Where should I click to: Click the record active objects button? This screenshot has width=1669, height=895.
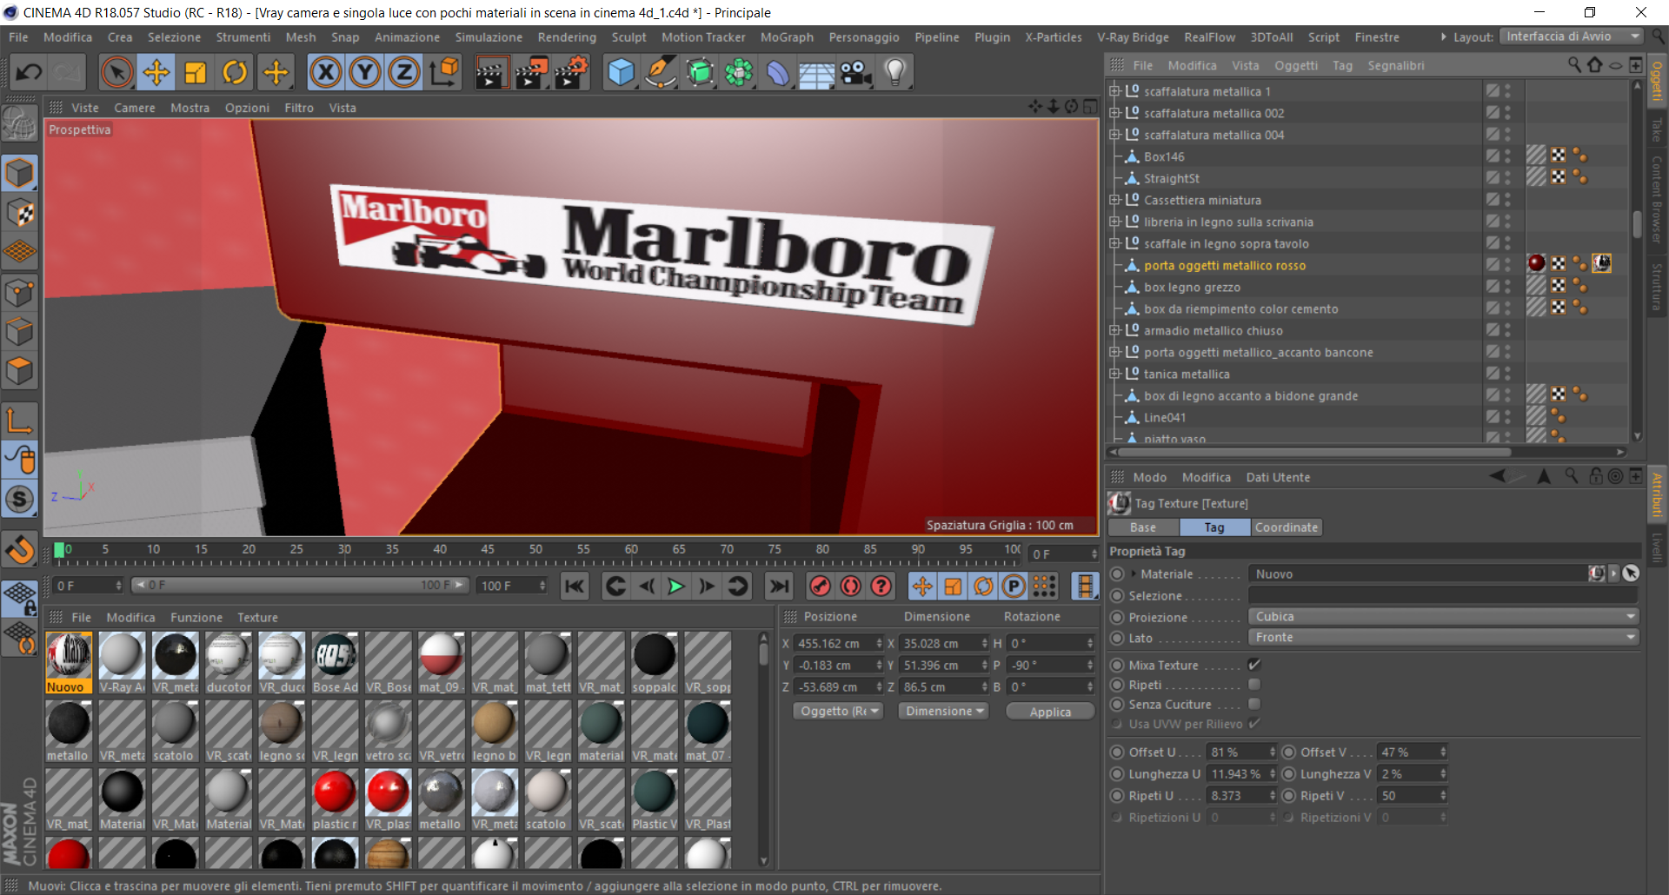pos(820,587)
